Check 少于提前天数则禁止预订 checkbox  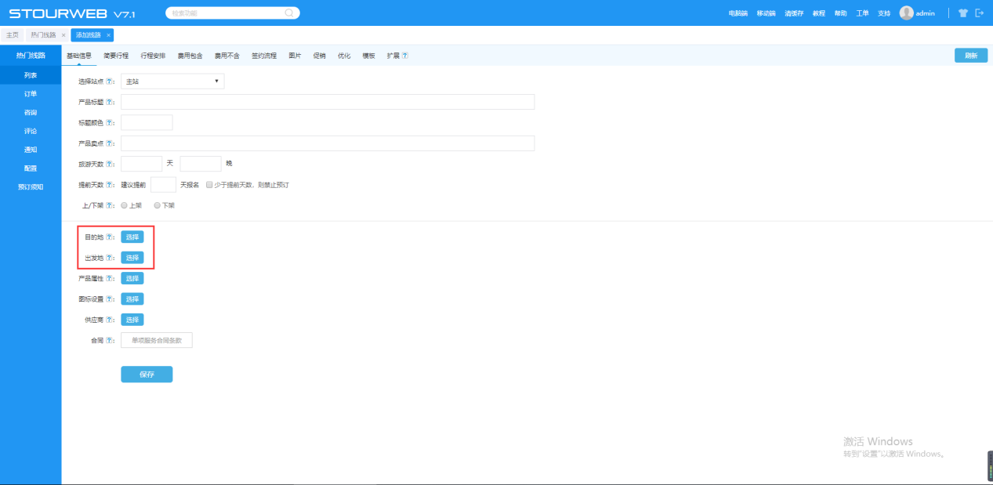coord(209,185)
